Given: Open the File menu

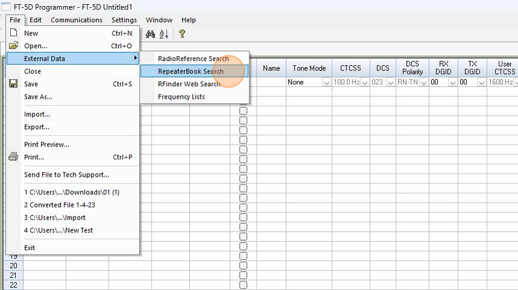Looking at the screenshot, I should (15, 20).
